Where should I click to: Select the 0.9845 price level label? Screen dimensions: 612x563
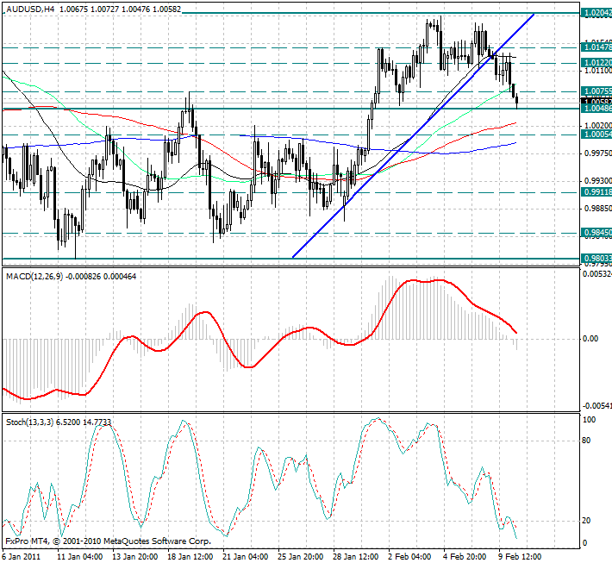[596, 233]
